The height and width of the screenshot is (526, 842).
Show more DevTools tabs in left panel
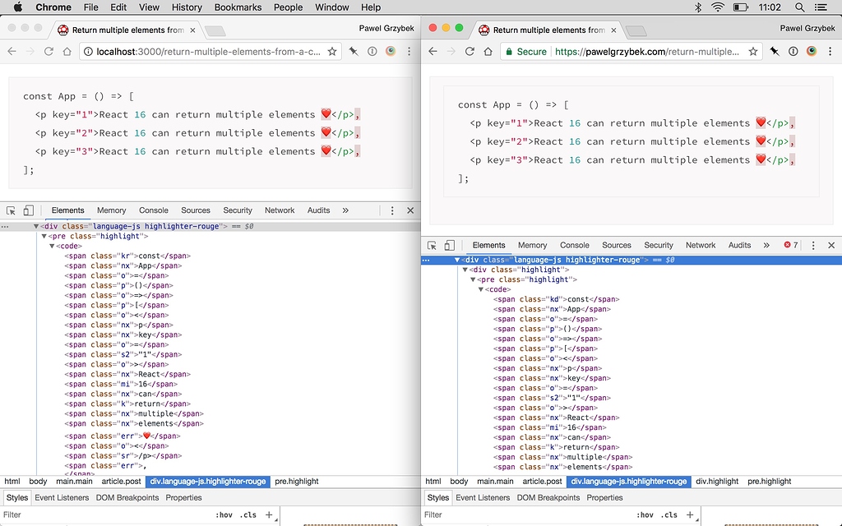click(345, 210)
